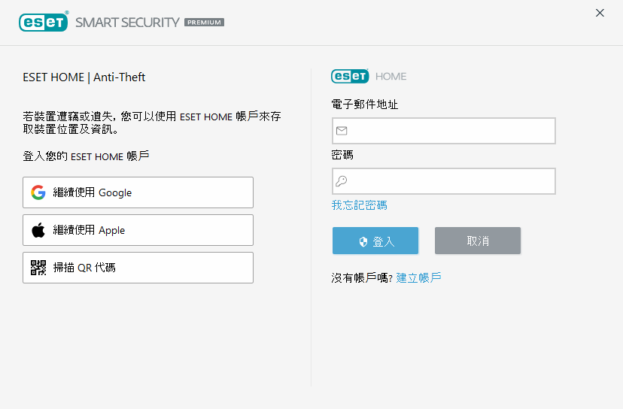623x409 pixels.
Task: Open the 我忘記密碼 forgot password link
Action: [360, 205]
